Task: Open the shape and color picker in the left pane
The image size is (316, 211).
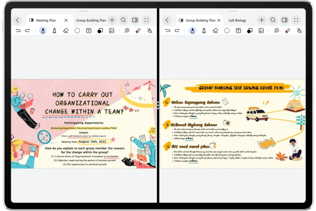Action: 100,31
